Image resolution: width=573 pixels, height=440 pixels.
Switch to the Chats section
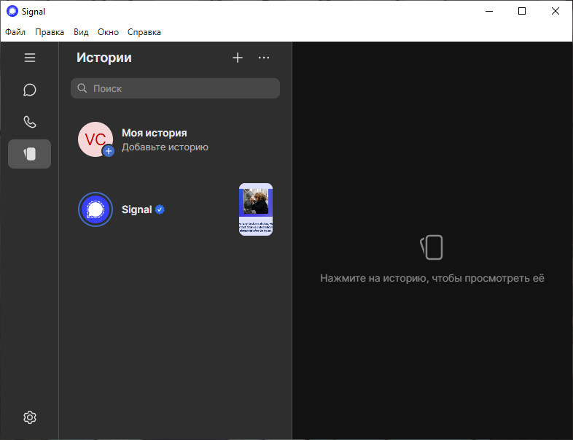click(x=30, y=90)
